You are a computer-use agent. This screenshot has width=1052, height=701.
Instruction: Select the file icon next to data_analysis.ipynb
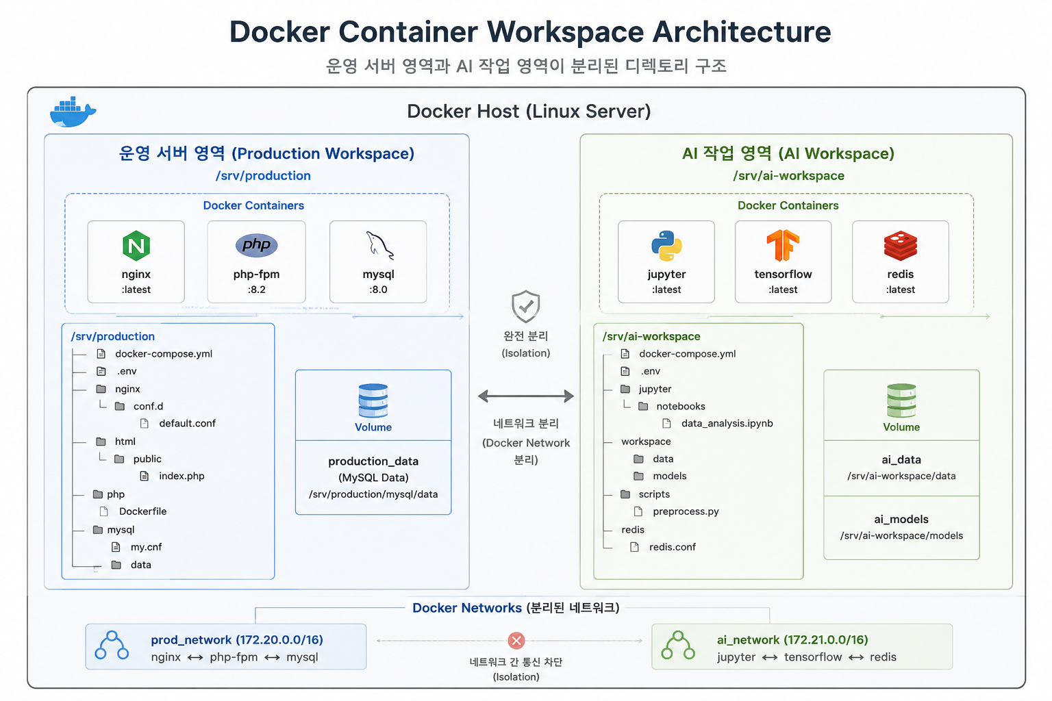pyautogui.click(x=666, y=423)
